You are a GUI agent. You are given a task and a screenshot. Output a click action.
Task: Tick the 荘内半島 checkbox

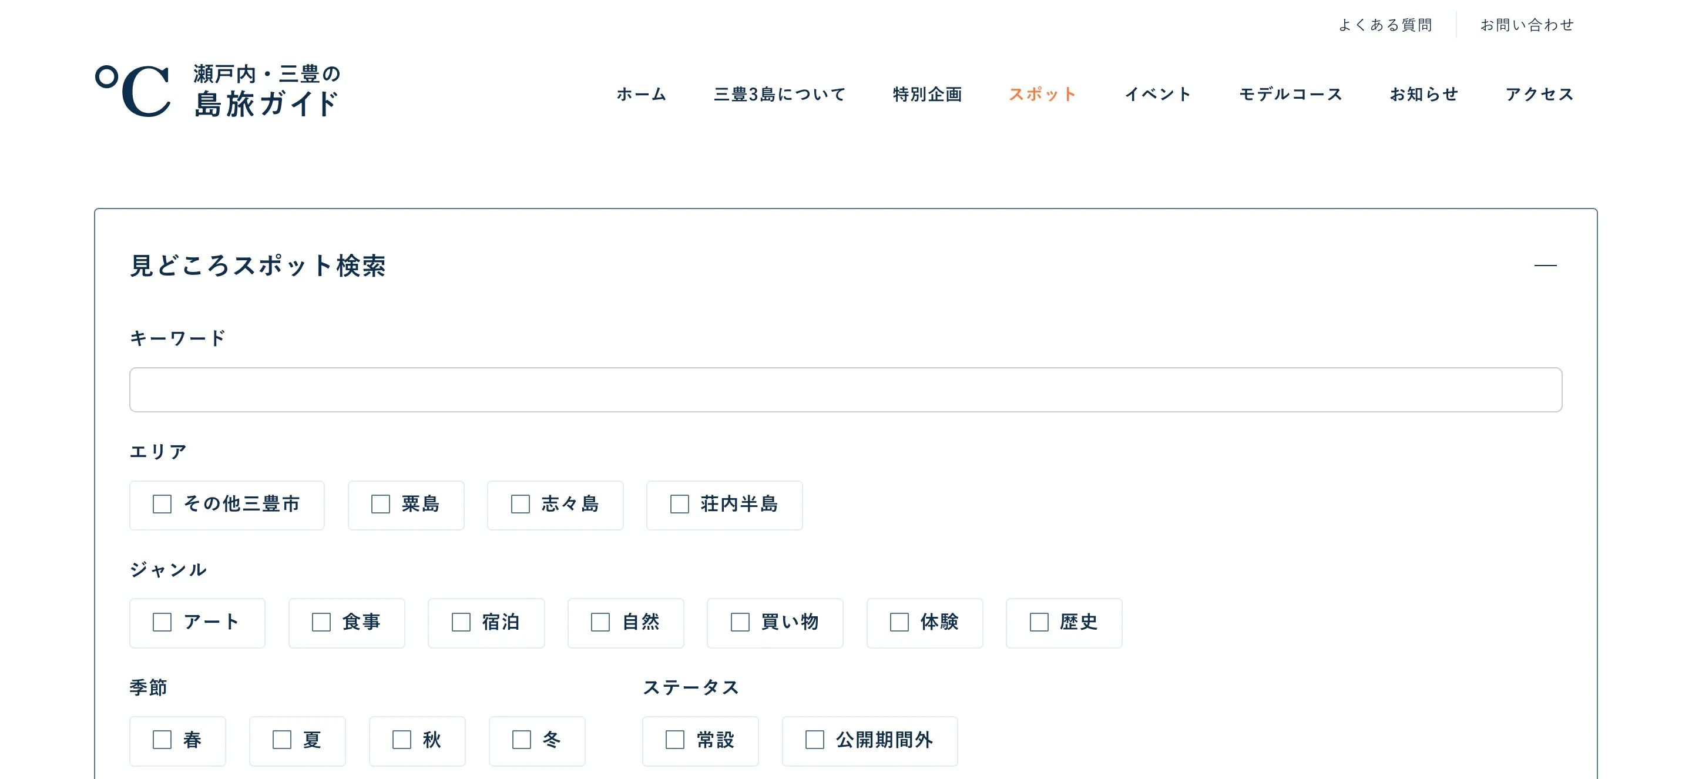pos(679,505)
